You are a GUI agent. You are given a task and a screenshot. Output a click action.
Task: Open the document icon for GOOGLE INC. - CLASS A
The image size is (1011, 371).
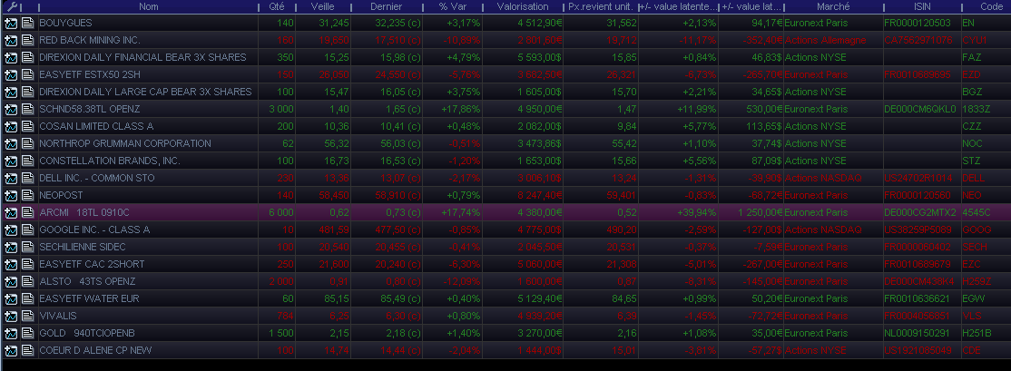[27, 229]
